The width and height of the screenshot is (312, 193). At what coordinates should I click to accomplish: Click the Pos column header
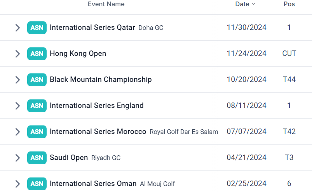point(289,4)
